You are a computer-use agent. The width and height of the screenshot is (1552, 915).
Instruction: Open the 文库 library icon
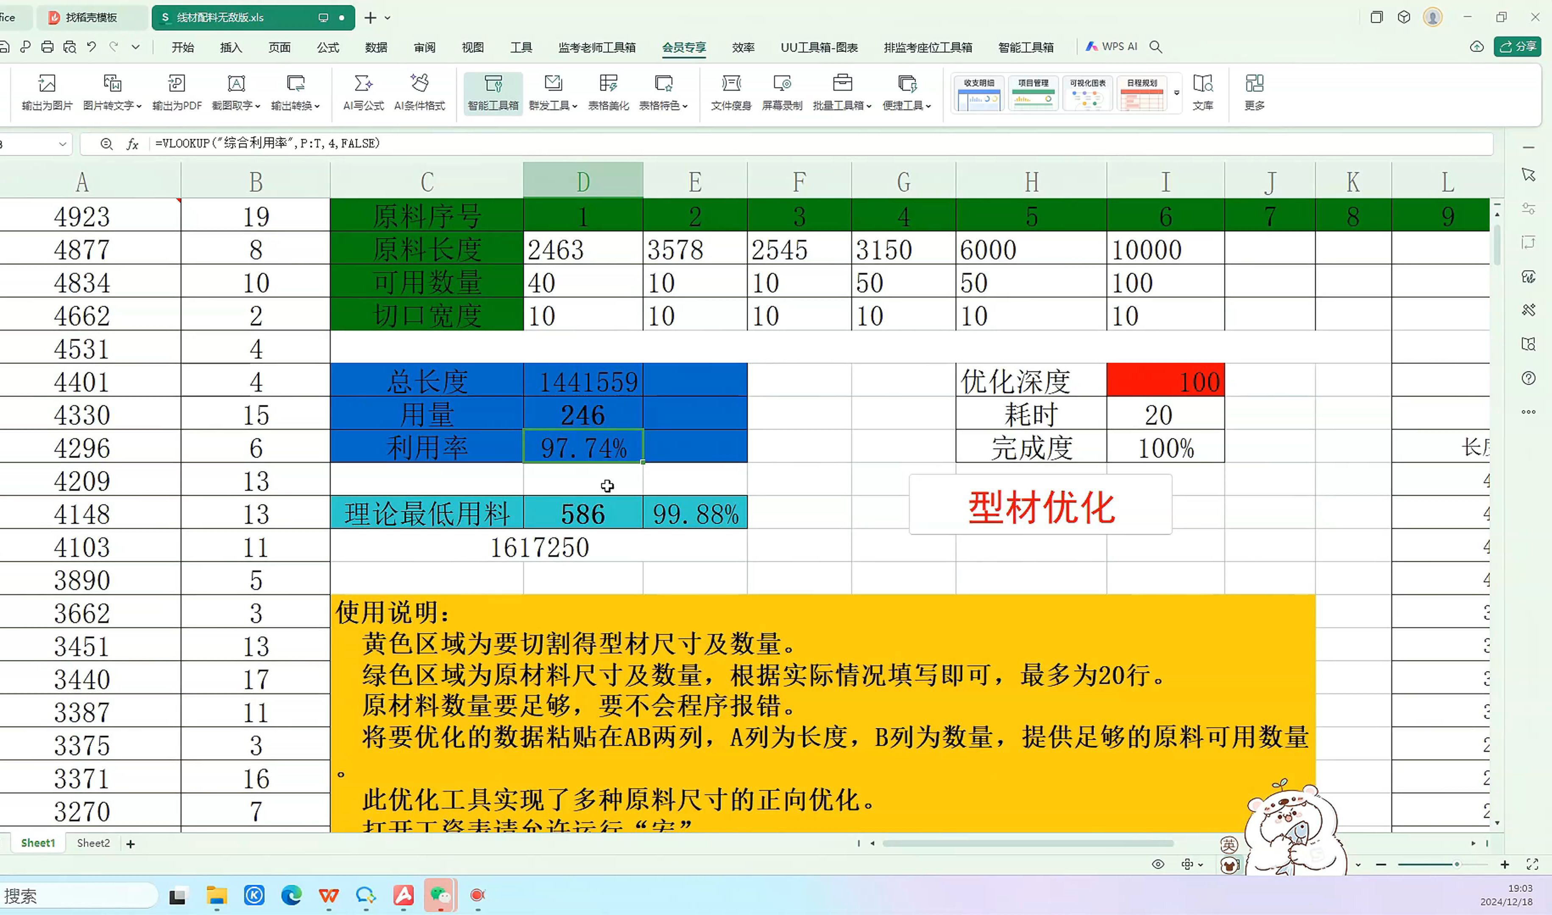coord(1202,92)
